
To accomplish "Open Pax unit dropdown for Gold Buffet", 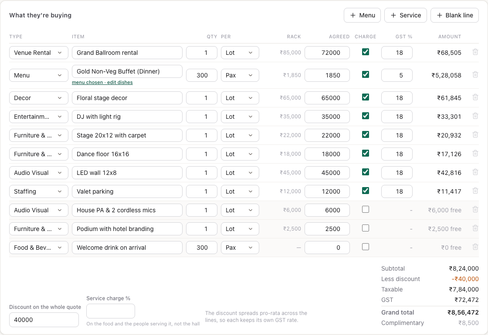I will 240,75.
